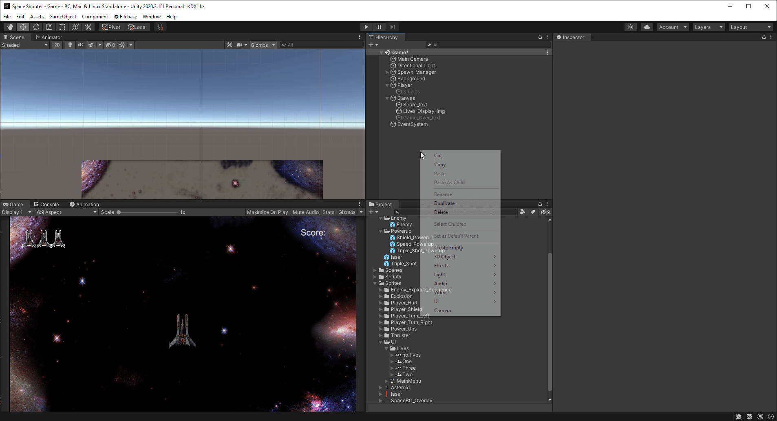Click the Hierarchy search field
This screenshot has width=777, height=421.
489,45
